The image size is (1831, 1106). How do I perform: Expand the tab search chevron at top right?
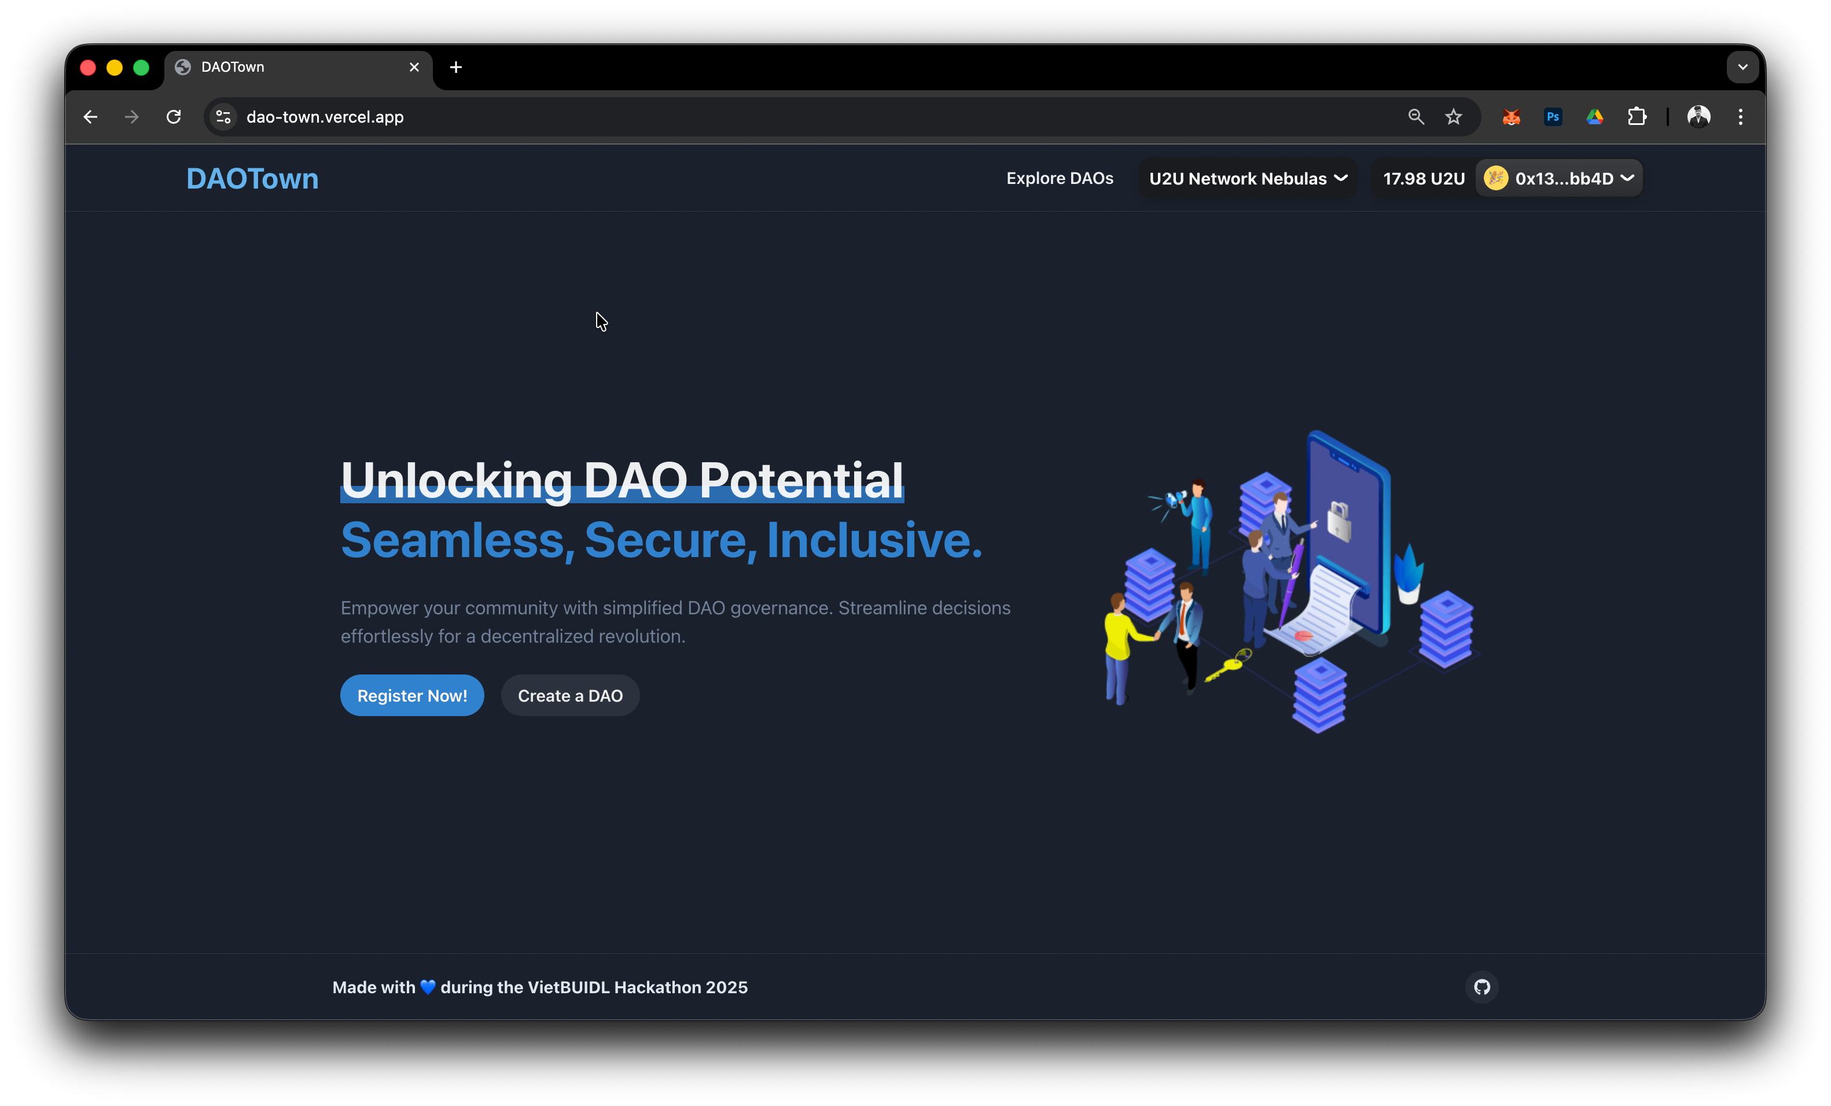click(1742, 67)
